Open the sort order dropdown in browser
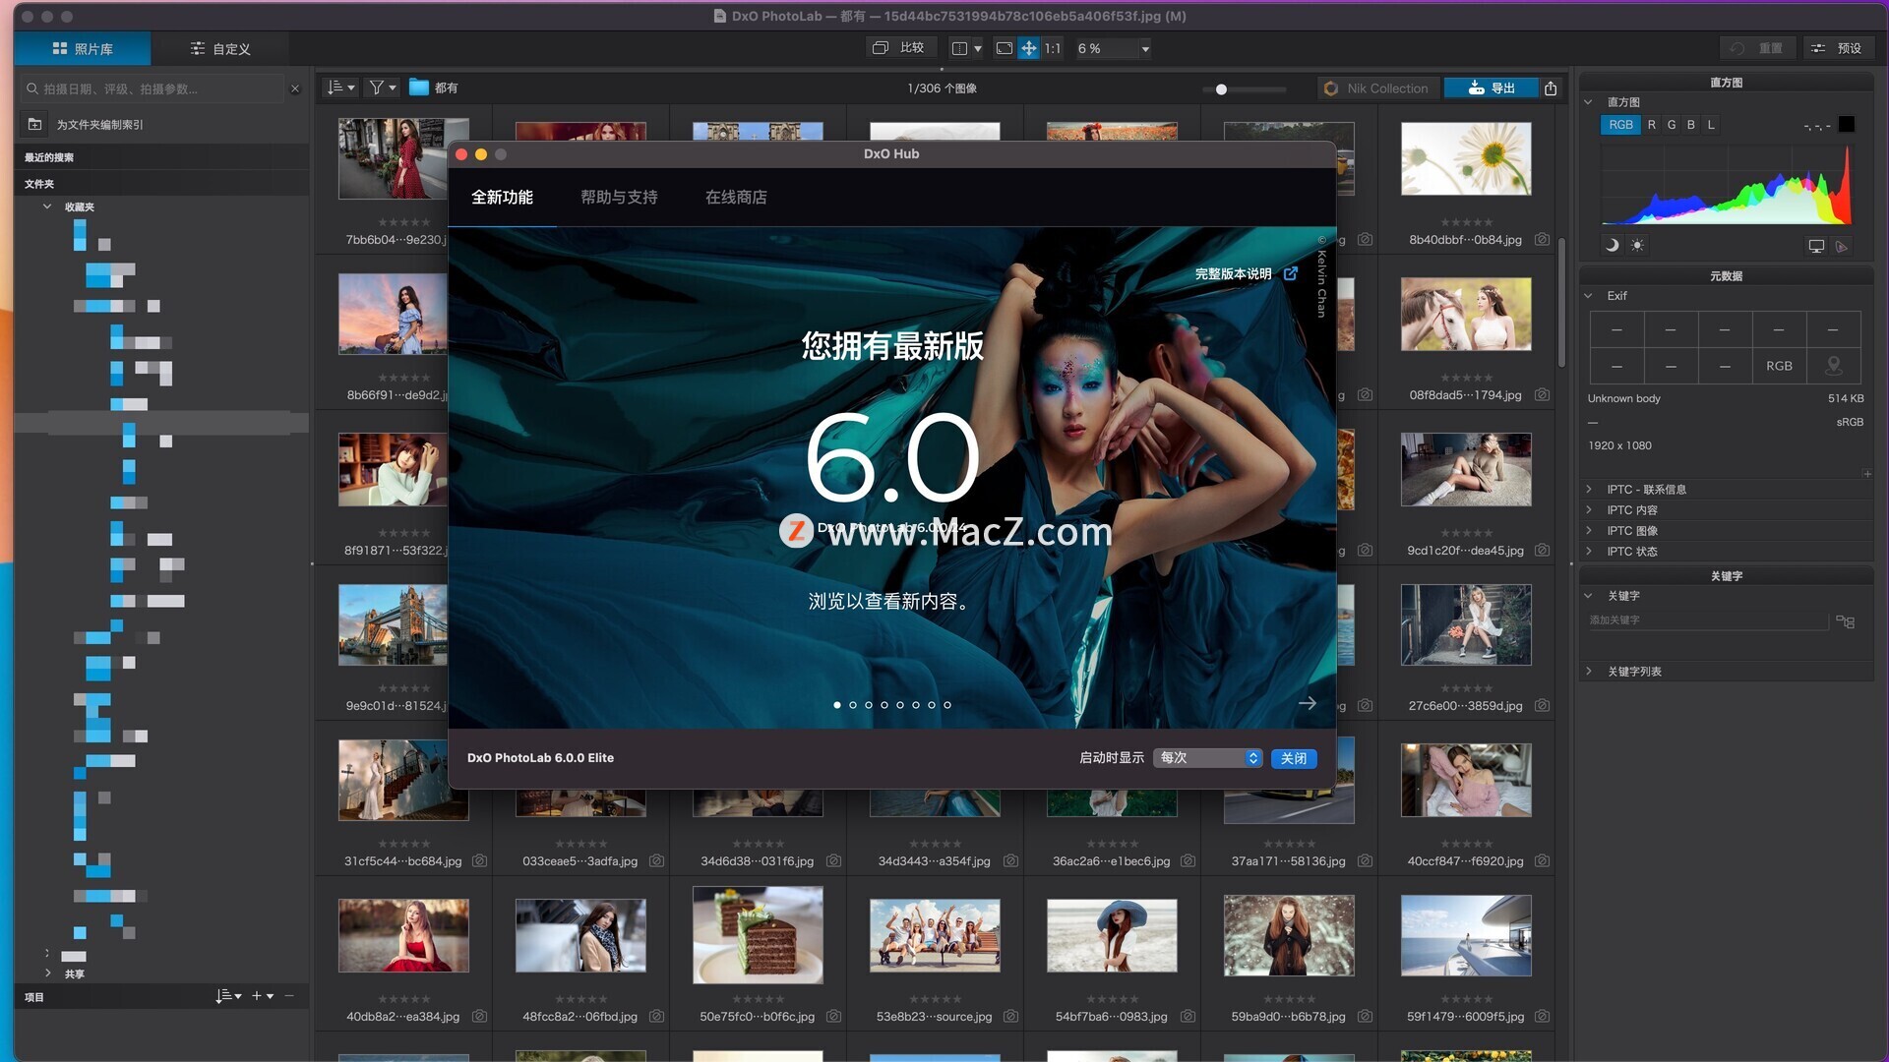 click(x=340, y=88)
